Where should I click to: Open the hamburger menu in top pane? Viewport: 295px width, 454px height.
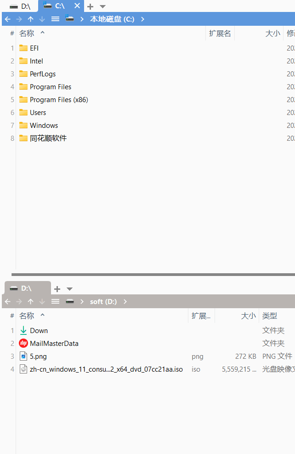pyautogui.click(x=55, y=19)
